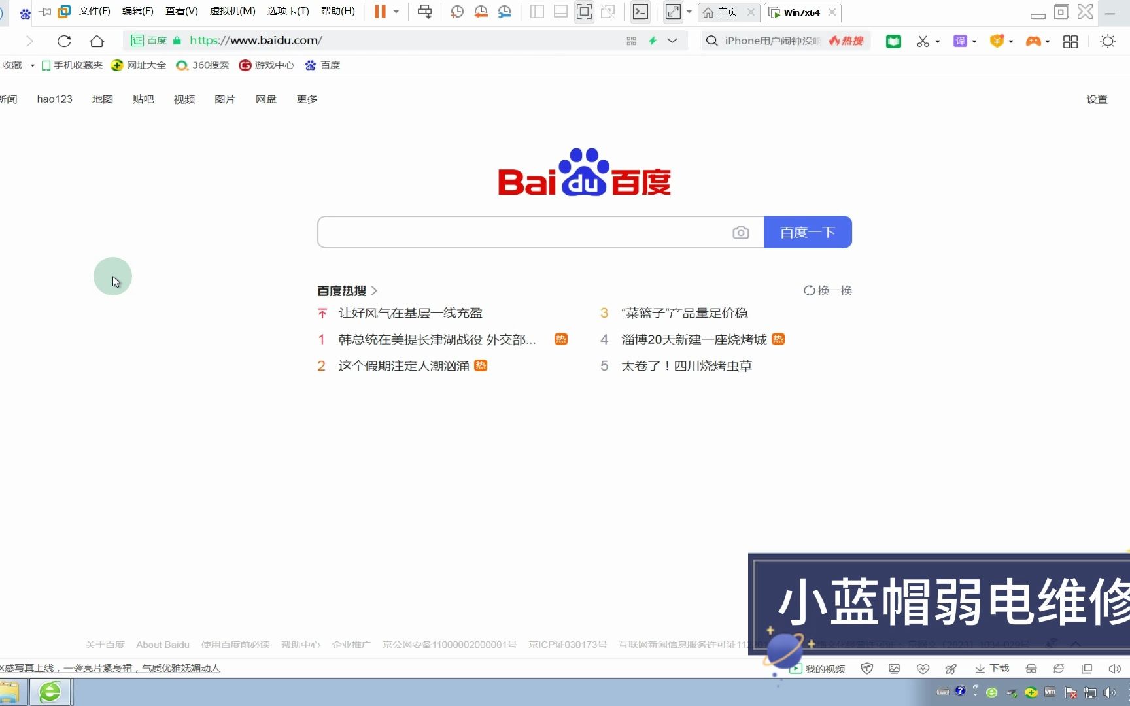Click the QR code icon in address bar
The height and width of the screenshot is (706, 1130).
point(631,41)
